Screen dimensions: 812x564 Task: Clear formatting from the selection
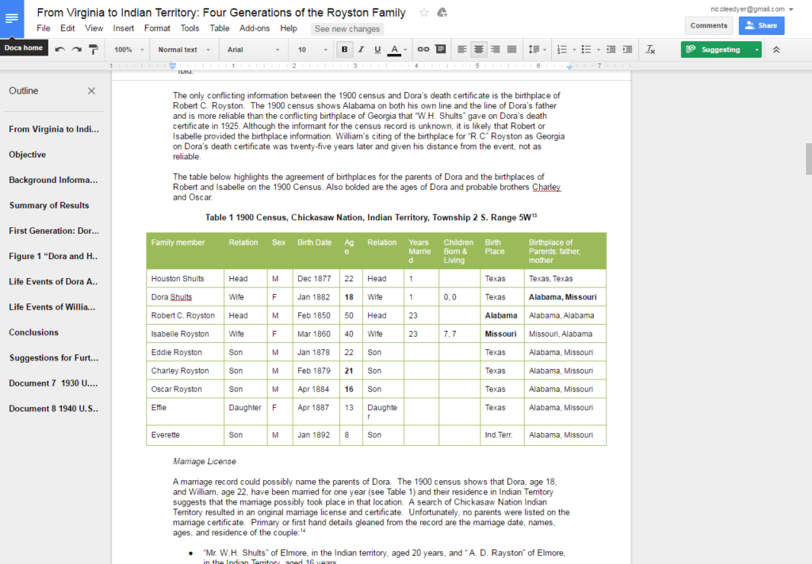pyautogui.click(x=650, y=50)
